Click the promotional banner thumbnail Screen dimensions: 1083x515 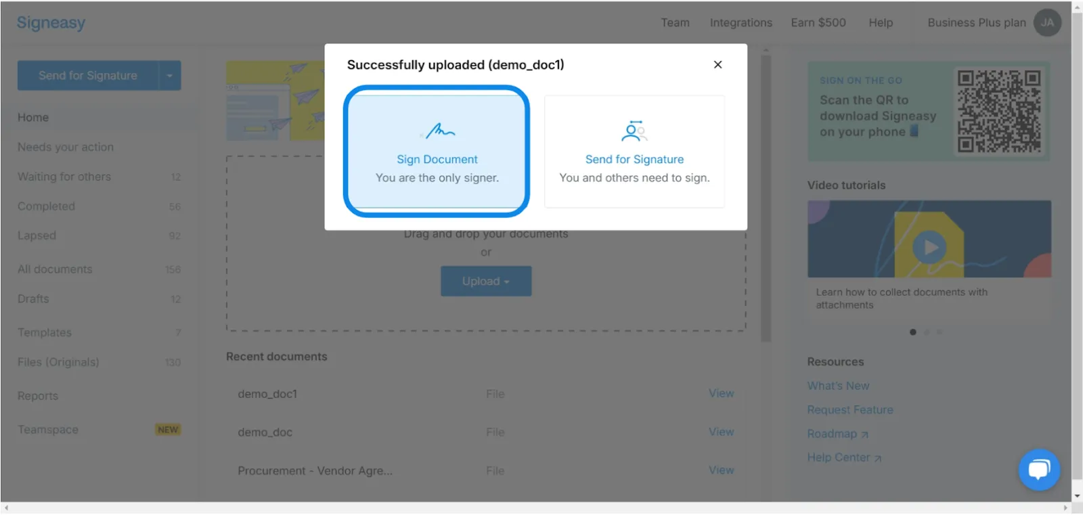click(275, 101)
